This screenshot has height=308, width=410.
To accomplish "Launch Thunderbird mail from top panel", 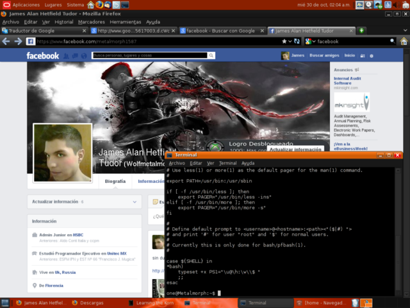I will 108,4.
